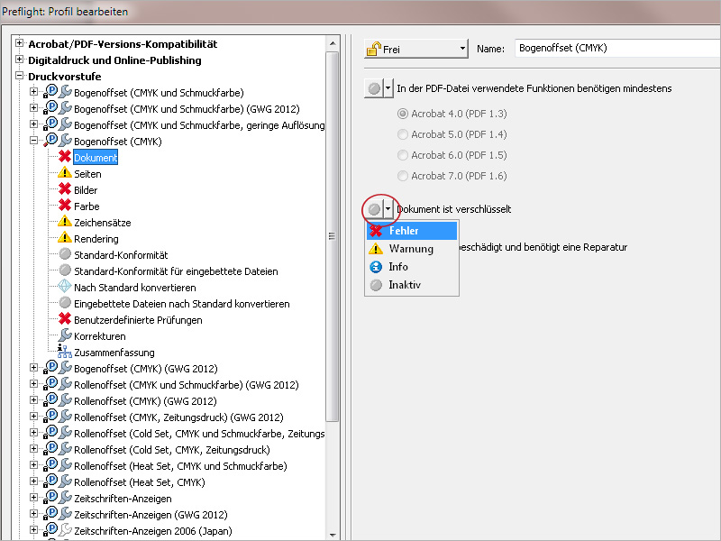Screen dimensions: 721x541
Task: Click the Name input field showing Bogenoffset (CMYK)
Action: (616, 50)
